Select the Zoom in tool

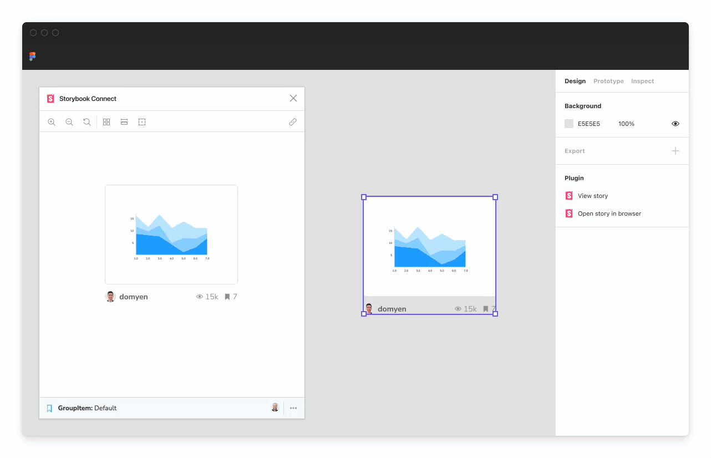tap(52, 121)
